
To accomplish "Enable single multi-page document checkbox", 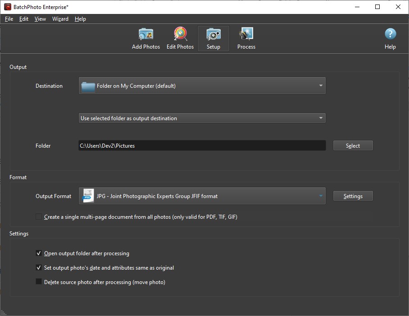I will pyautogui.click(x=39, y=217).
